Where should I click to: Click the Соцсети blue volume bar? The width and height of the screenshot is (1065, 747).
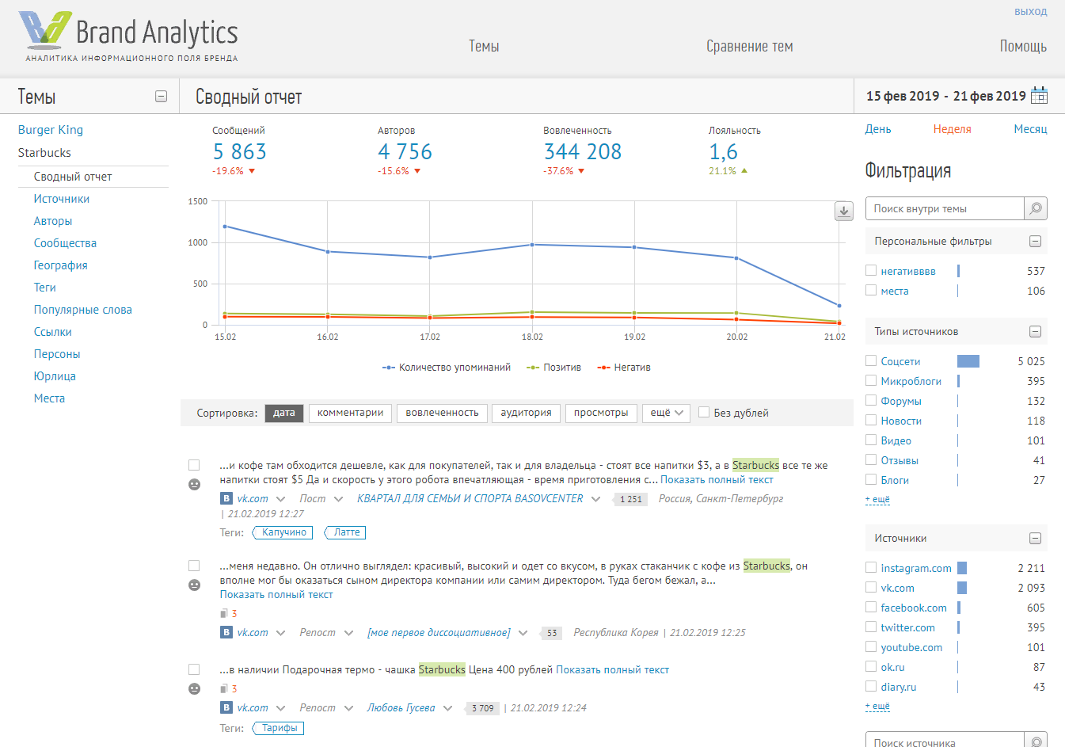point(968,361)
